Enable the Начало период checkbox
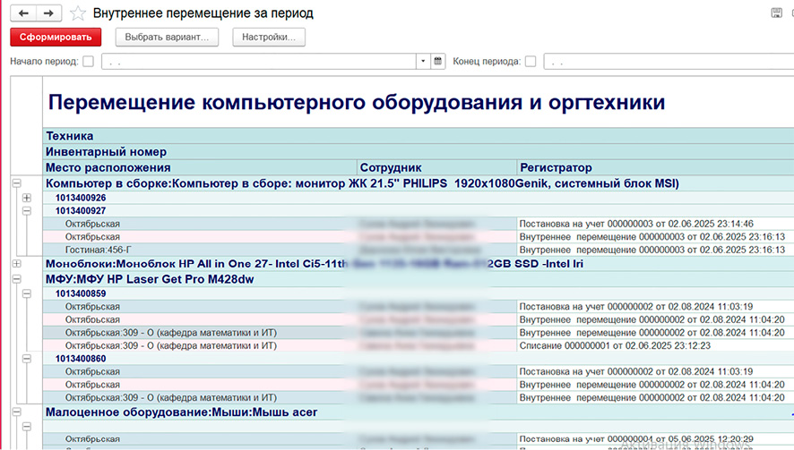 click(x=88, y=62)
